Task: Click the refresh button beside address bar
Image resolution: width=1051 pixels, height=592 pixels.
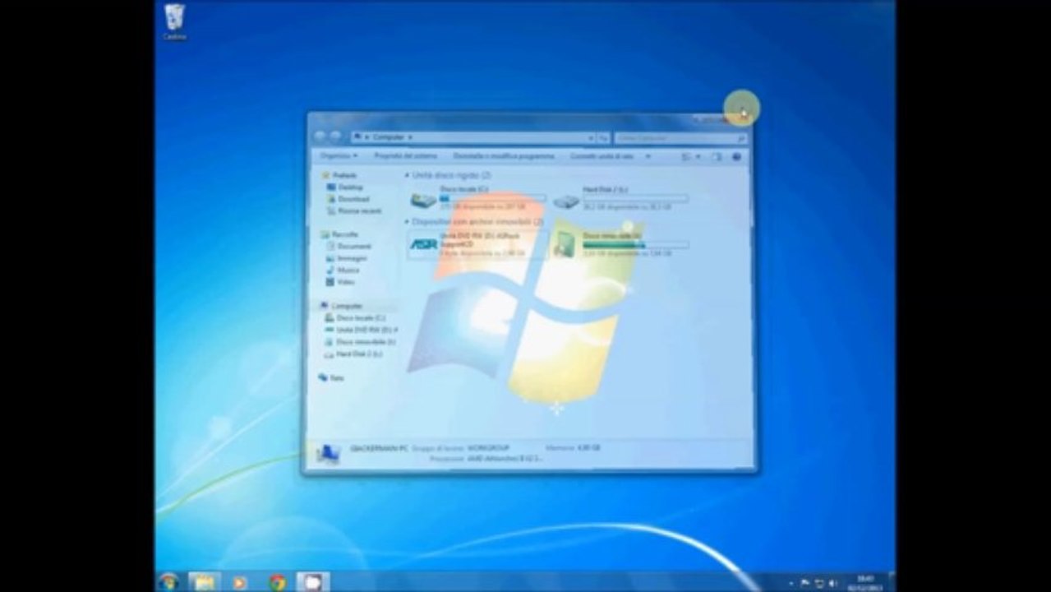Action: coord(602,137)
